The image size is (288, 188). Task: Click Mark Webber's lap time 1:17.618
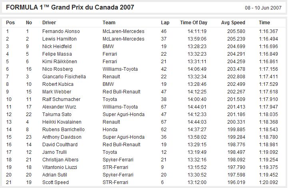point(268,92)
